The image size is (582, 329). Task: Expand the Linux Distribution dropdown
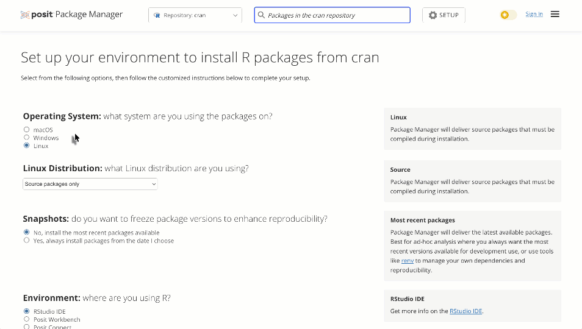click(x=90, y=184)
